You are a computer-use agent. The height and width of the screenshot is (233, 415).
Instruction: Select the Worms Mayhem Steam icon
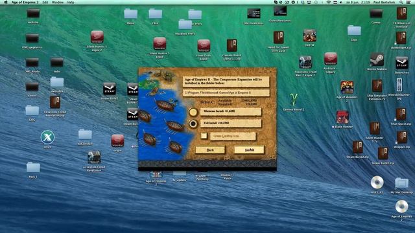[x=377, y=60]
